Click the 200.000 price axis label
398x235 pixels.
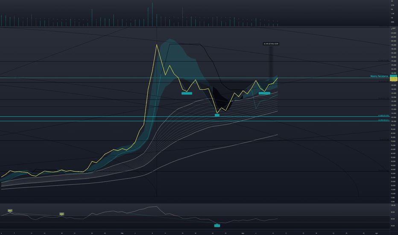(x=394, y=41)
